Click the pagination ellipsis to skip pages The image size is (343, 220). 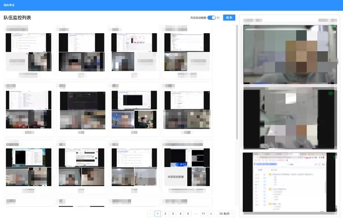[x=196, y=214]
